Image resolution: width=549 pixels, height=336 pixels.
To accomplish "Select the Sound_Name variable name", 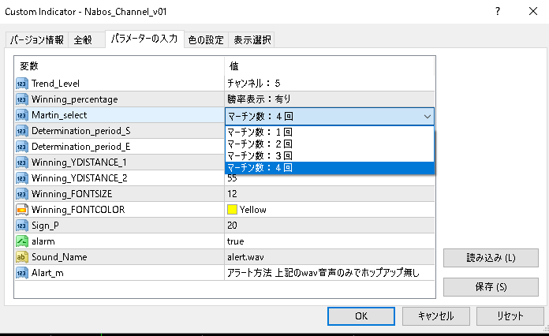I will [x=59, y=257].
